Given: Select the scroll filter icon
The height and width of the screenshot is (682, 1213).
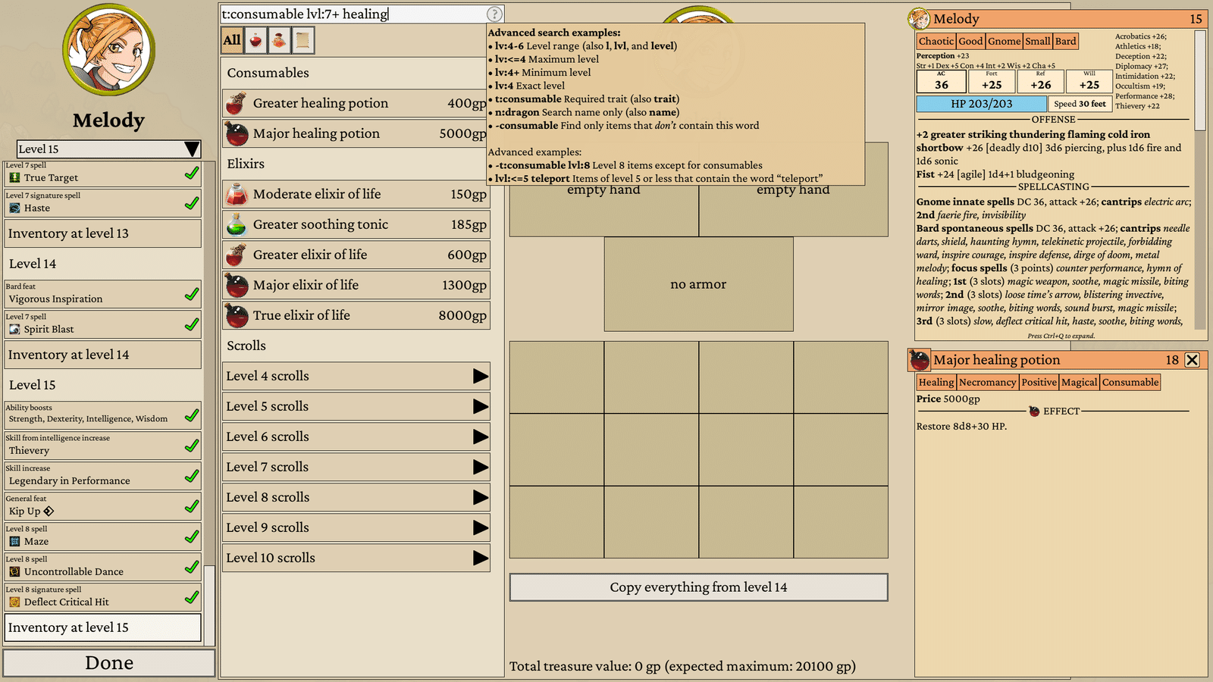Looking at the screenshot, I should 302,41.
